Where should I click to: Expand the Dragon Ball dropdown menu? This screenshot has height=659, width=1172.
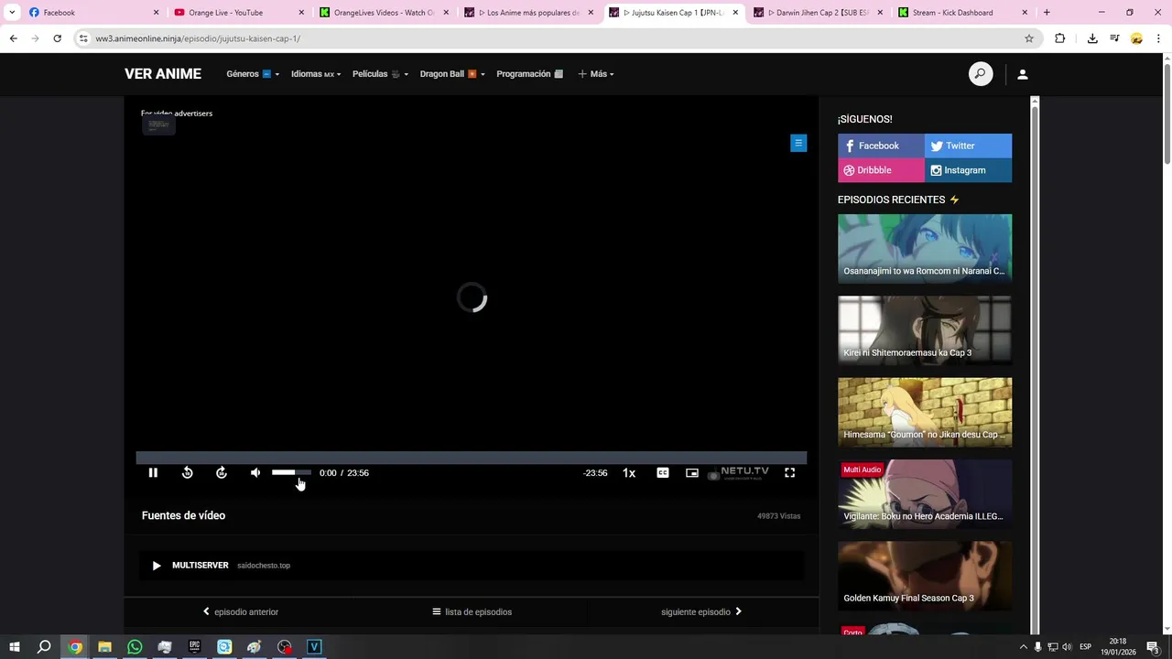pos(452,74)
